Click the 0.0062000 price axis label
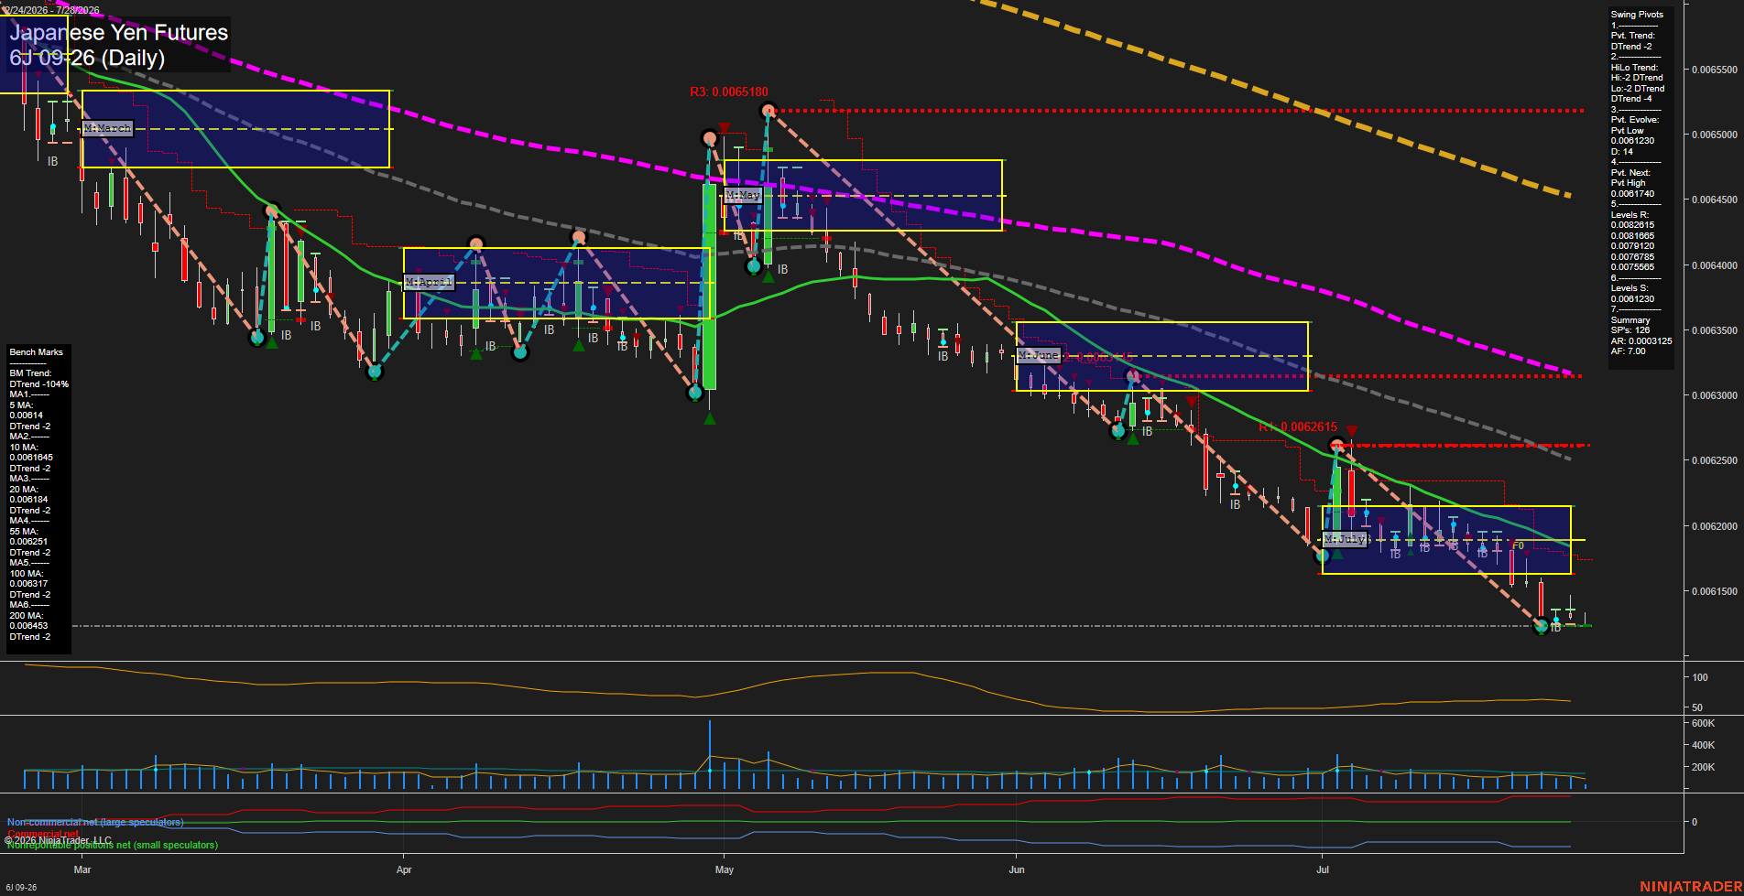 pos(1714,527)
